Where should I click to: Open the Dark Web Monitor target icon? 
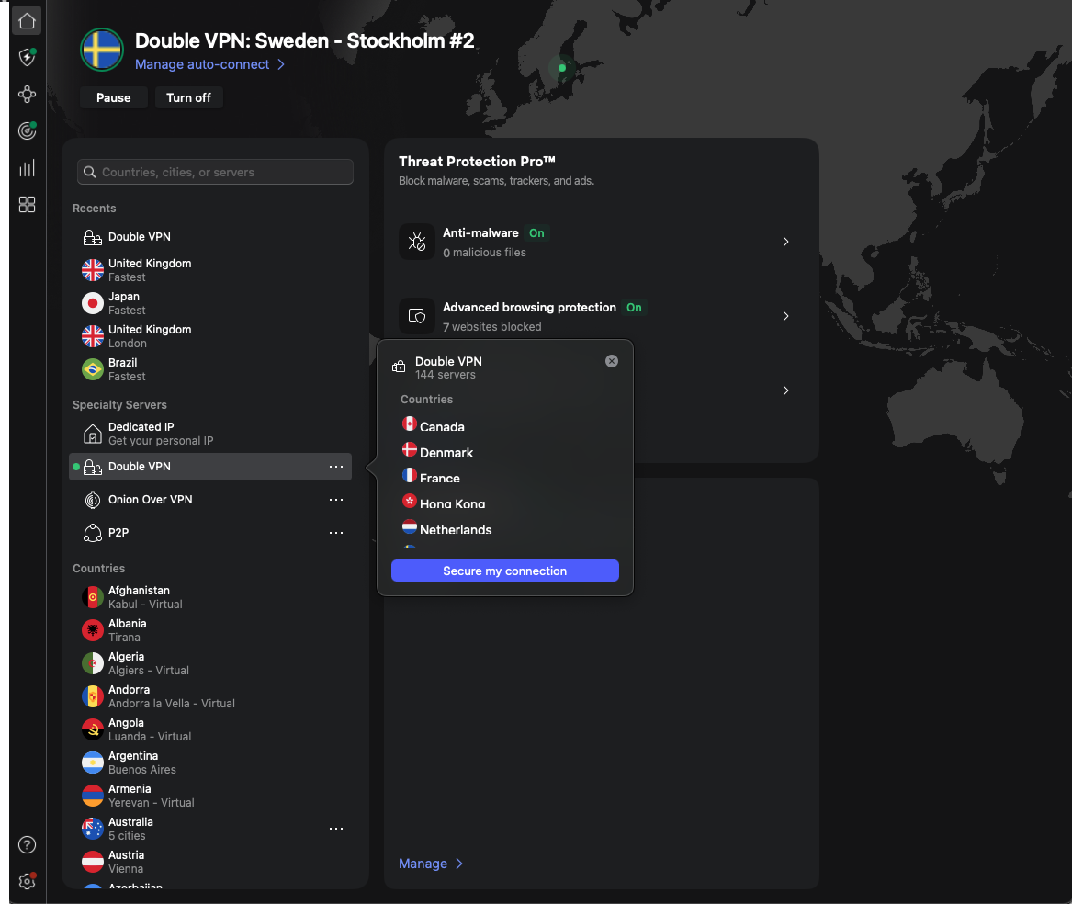click(x=27, y=130)
